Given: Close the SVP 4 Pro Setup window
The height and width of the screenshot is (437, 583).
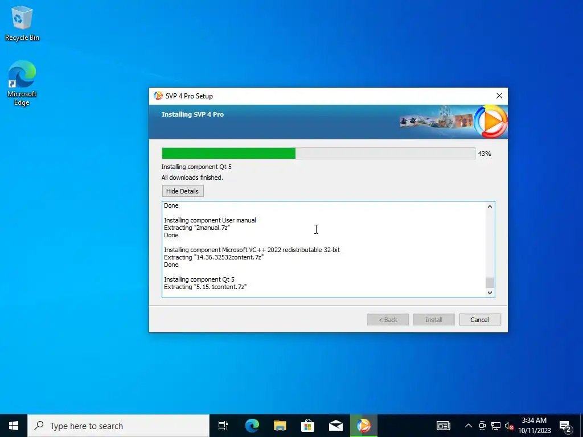Looking at the screenshot, I should click(499, 96).
